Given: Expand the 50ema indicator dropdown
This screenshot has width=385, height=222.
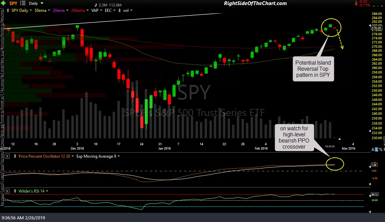Looking at the screenshot, I should tap(49, 10).
